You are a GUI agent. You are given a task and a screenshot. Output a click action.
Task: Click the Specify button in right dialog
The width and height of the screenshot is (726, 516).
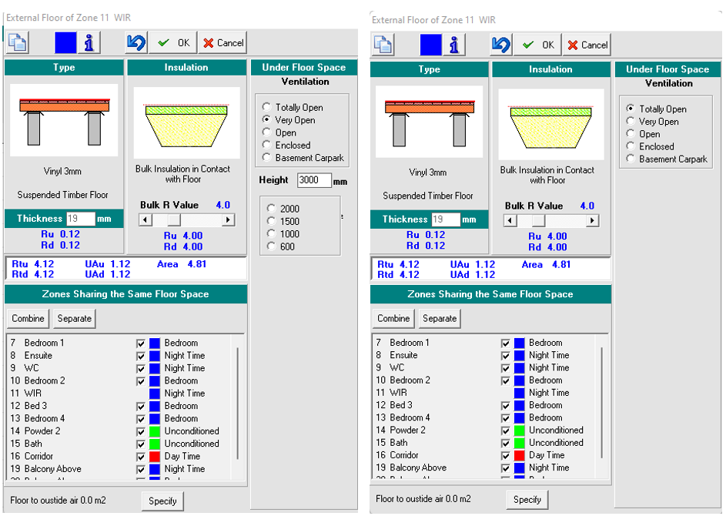click(527, 499)
